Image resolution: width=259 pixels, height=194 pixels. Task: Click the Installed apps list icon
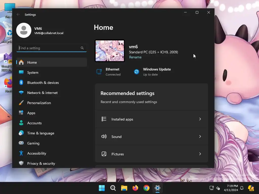104,119
